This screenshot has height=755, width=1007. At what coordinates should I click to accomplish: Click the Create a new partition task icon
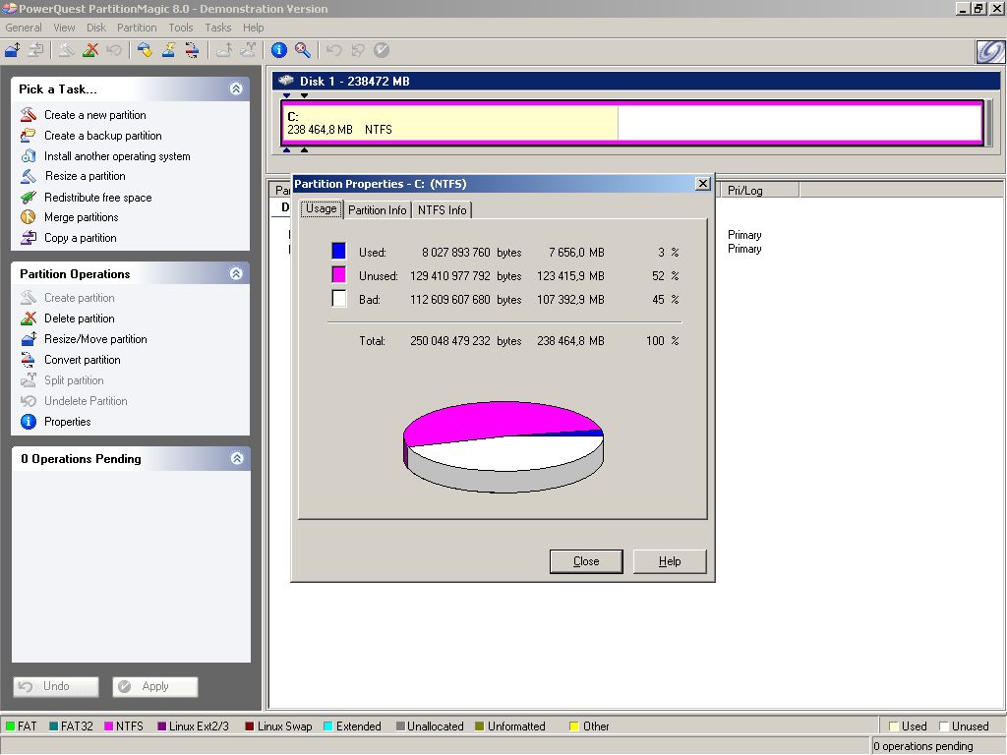[29, 115]
